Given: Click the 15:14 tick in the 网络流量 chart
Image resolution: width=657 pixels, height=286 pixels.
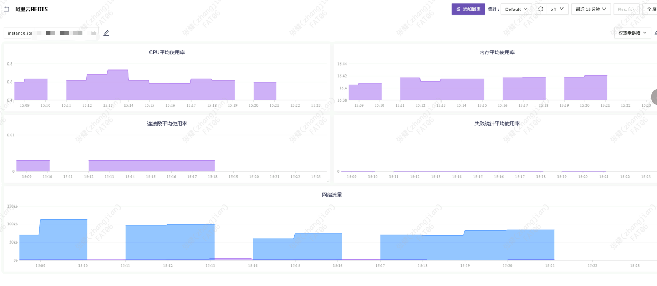Looking at the screenshot, I should pyautogui.click(x=253, y=266).
